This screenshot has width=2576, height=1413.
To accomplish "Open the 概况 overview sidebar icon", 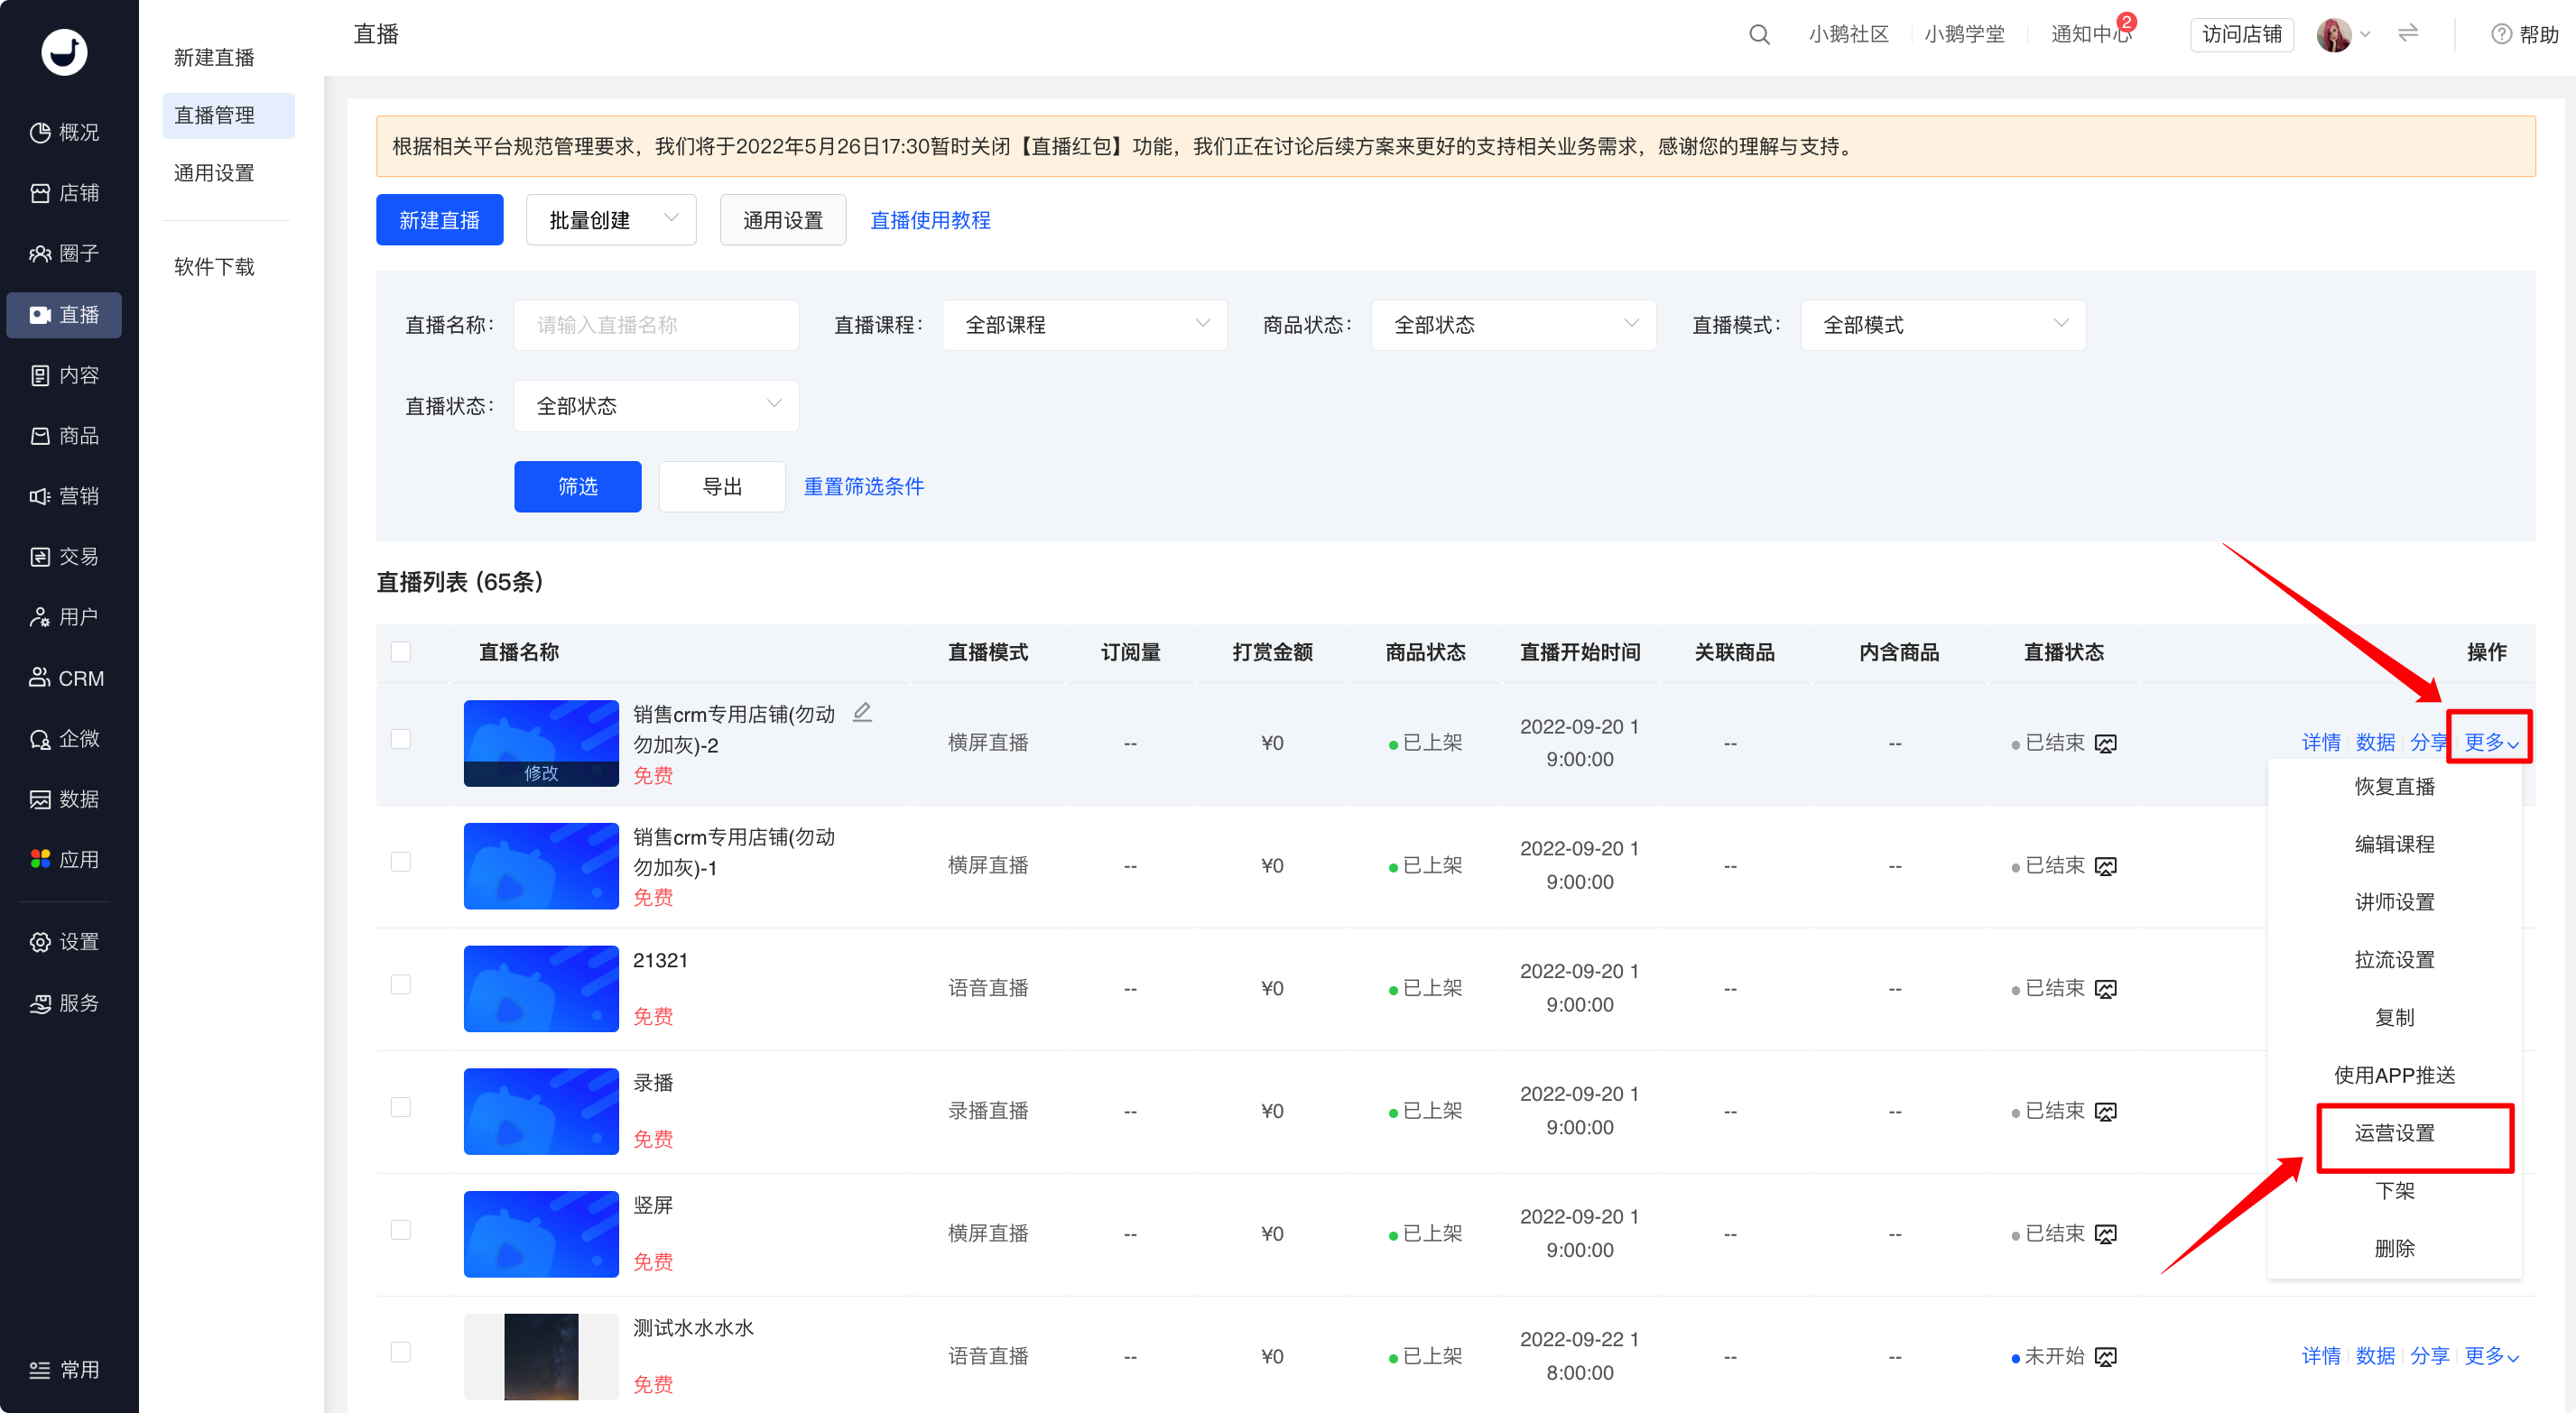I will pyautogui.click(x=40, y=132).
